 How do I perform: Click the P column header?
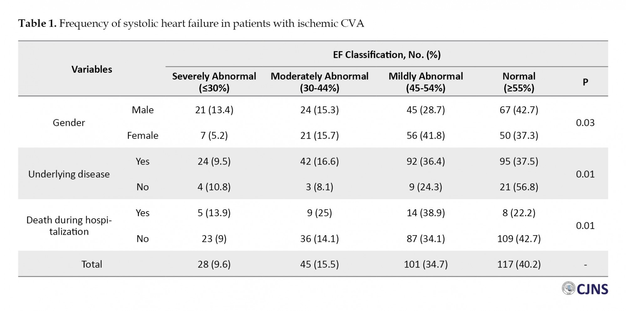pos(585,82)
